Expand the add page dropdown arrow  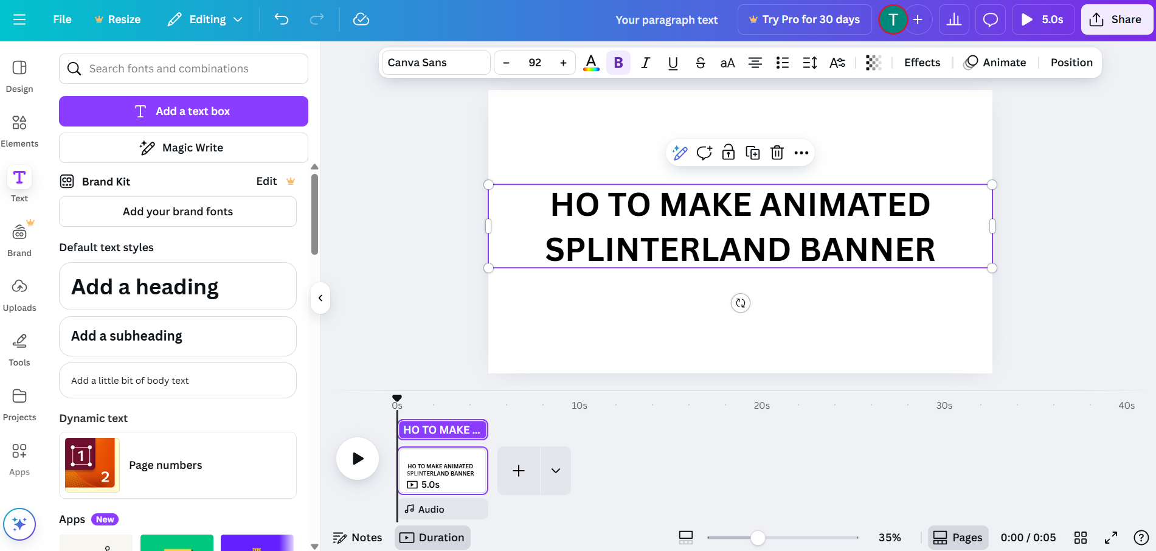(x=556, y=471)
